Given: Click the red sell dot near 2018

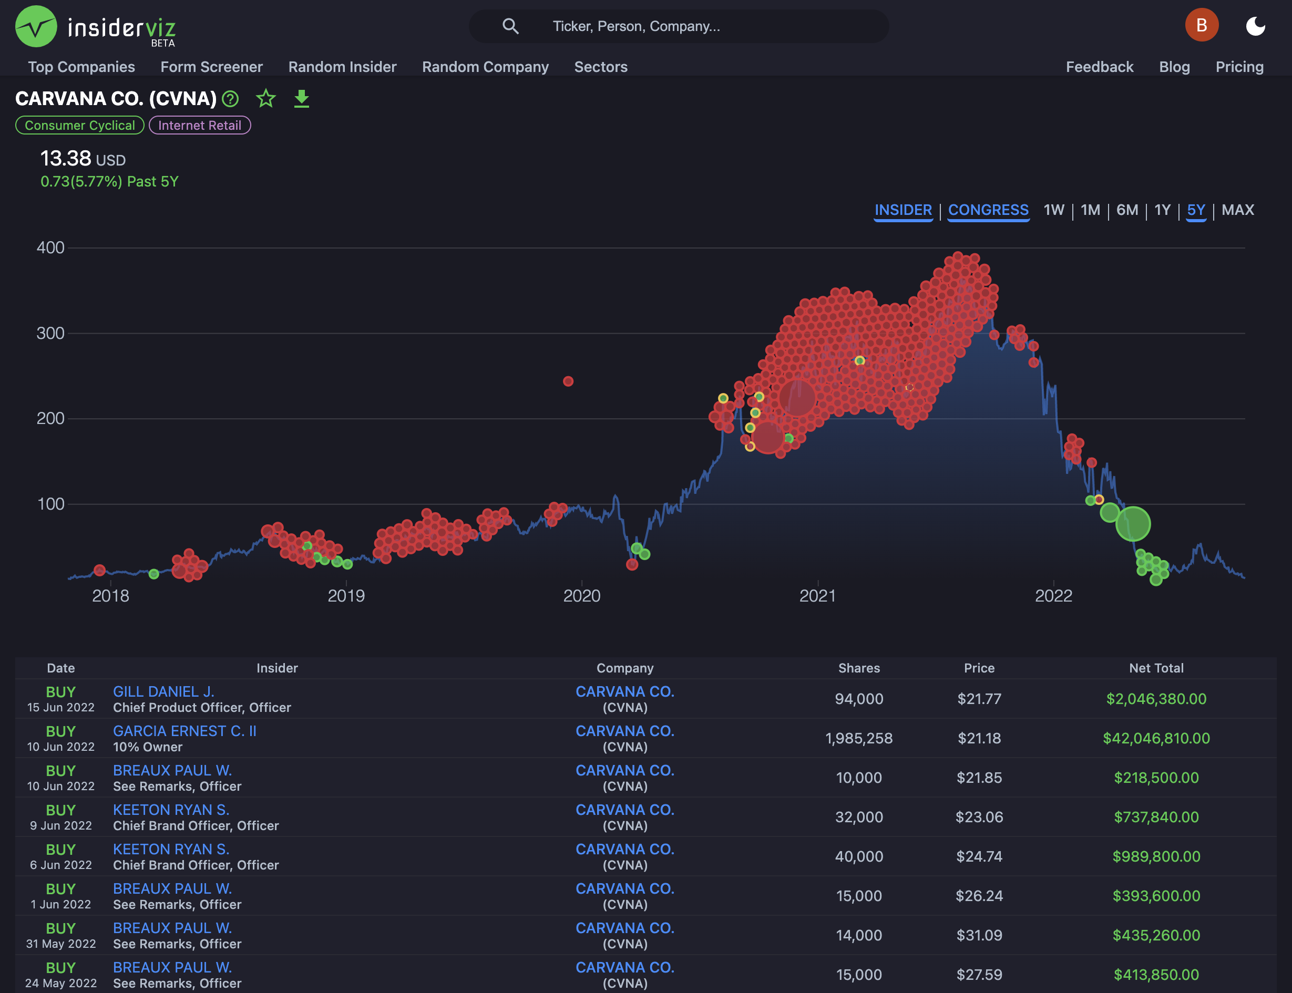Looking at the screenshot, I should point(99,571).
